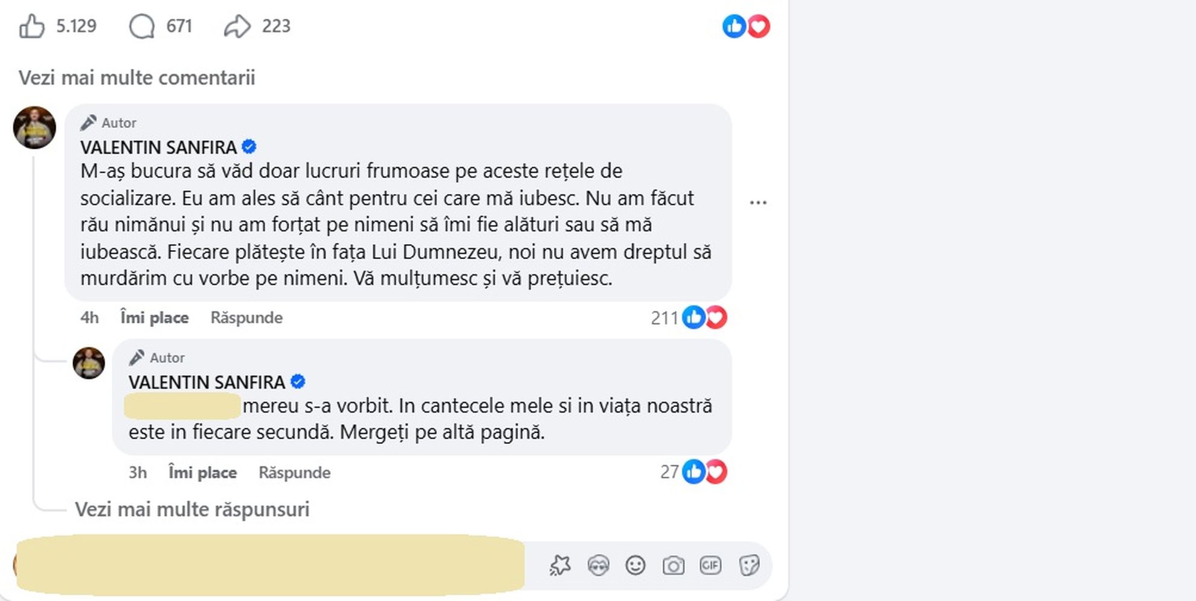Open the three-dots menu beside first comment
Screen dimensions: 1196x601
[x=758, y=203]
